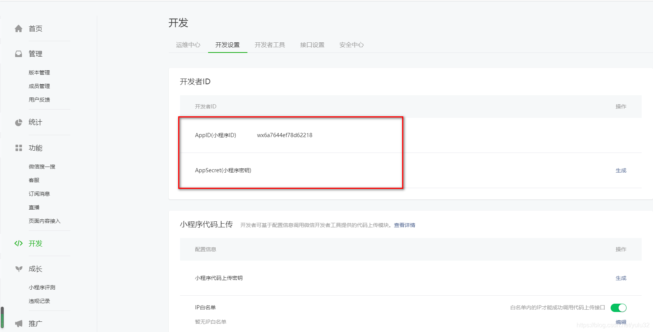Click the megaphone icon beside 推广
This screenshot has width=653, height=332.
(x=19, y=324)
